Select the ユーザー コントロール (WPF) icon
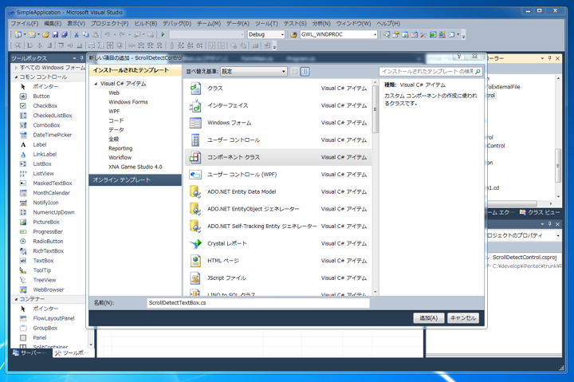Image resolution: width=574 pixels, height=382 pixels. (195, 175)
